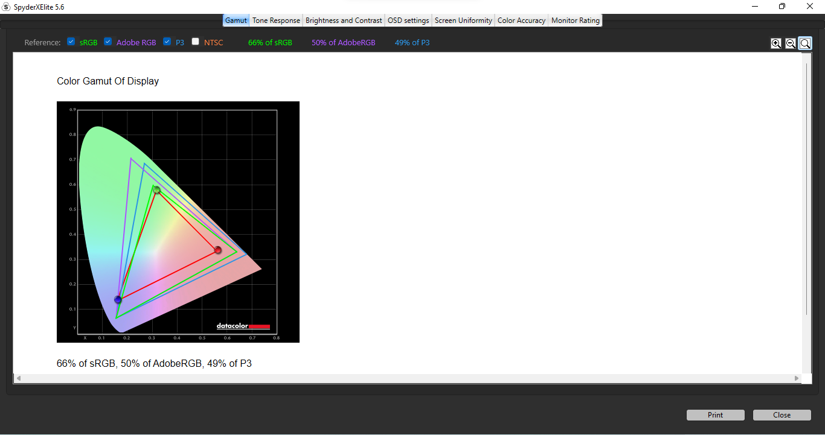This screenshot has height=435, width=825.
Task: Click the zoom in magnifier icon
Action: pyautogui.click(x=776, y=43)
